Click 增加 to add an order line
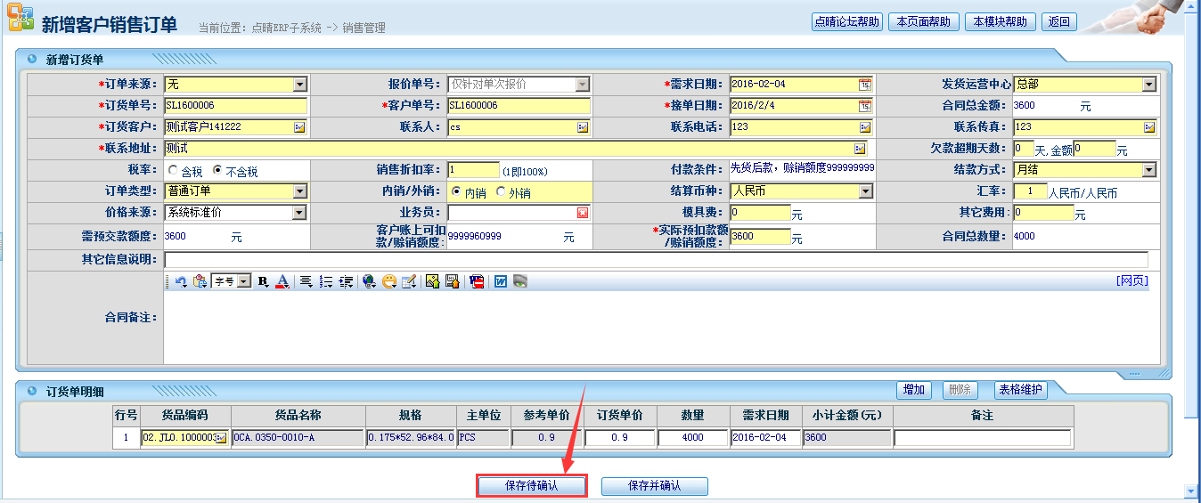This screenshot has width=1201, height=503. [x=913, y=390]
